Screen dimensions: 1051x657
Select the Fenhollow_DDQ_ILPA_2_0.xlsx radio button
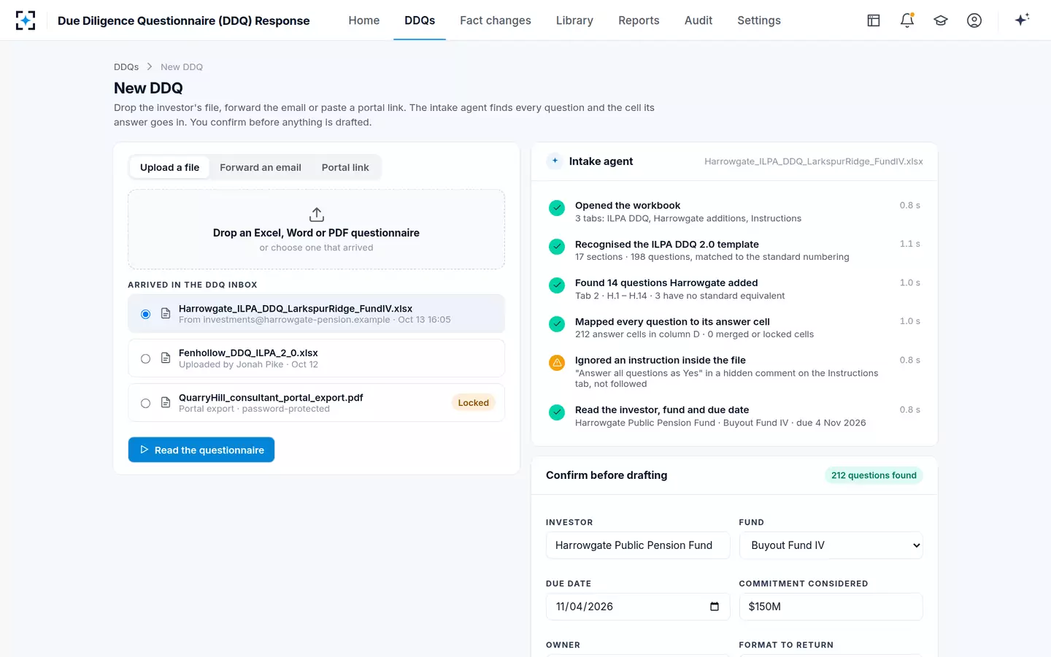[x=146, y=358]
